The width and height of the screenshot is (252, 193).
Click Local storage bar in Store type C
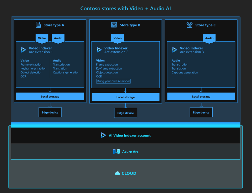pyautogui.click(x=201, y=96)
